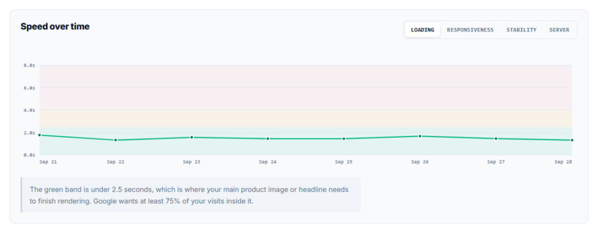Show the SERVER tab
The image size is (598, 233).
pyautogui.click(x=559, y=30)
